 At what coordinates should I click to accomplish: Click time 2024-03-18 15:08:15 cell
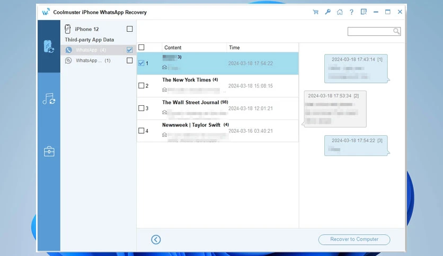[x=251, y=86]
